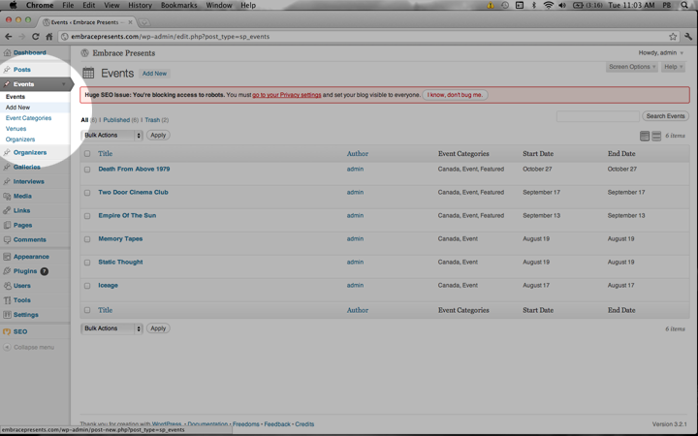Viewport: 698px width, 436px height.
Task: Click the Plugins sidebar icon
Action: [x=7, y=271]
